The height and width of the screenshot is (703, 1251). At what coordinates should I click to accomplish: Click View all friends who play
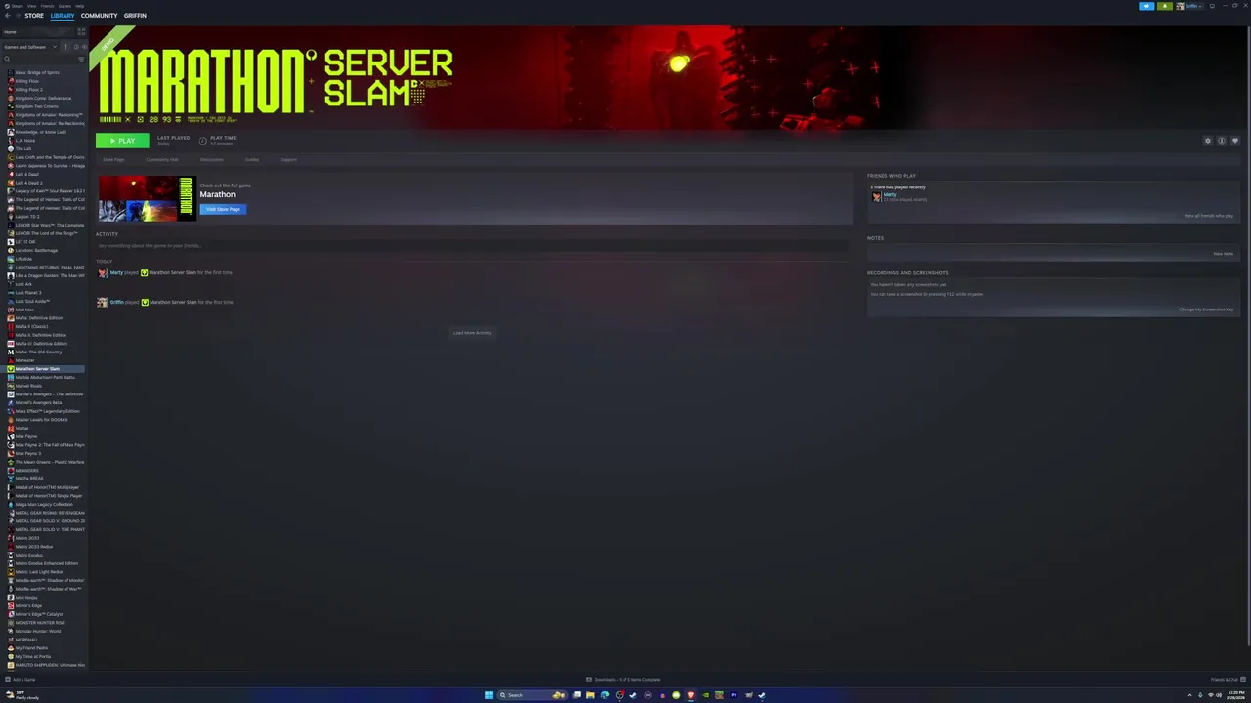point(1209,216)
